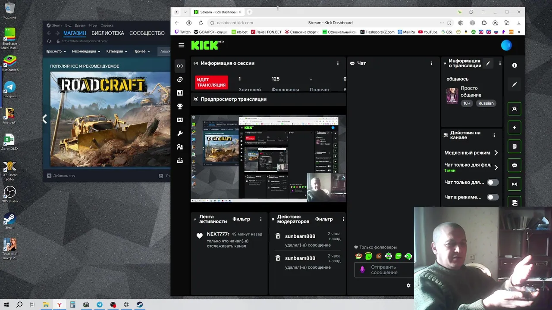Select the Stream - Kick Dashboard browser tab
This screenshot has width=552, height=310.
pos(218,12)
